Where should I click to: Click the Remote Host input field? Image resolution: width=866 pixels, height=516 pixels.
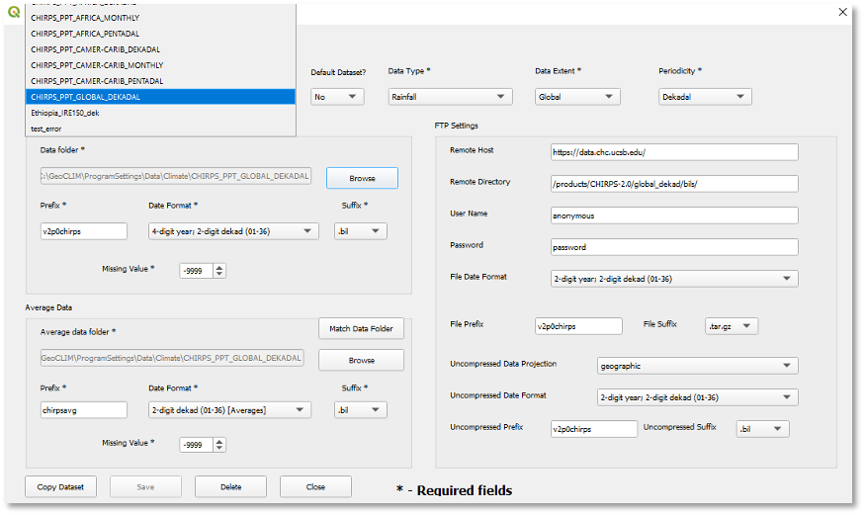click(x=674, y=152)
